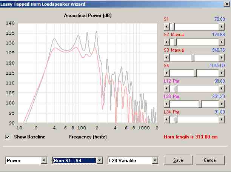Viewport: 231px width, 172px height.
Task: Close the Lossy Tapped Horn Wizard window
Action: pos(227,4)
